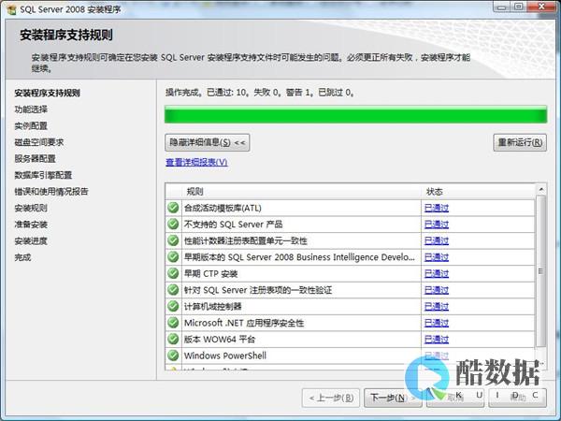Open 已通过 link for Business Intelligence row
Screen dimensions: 561x421
[437, 257]
